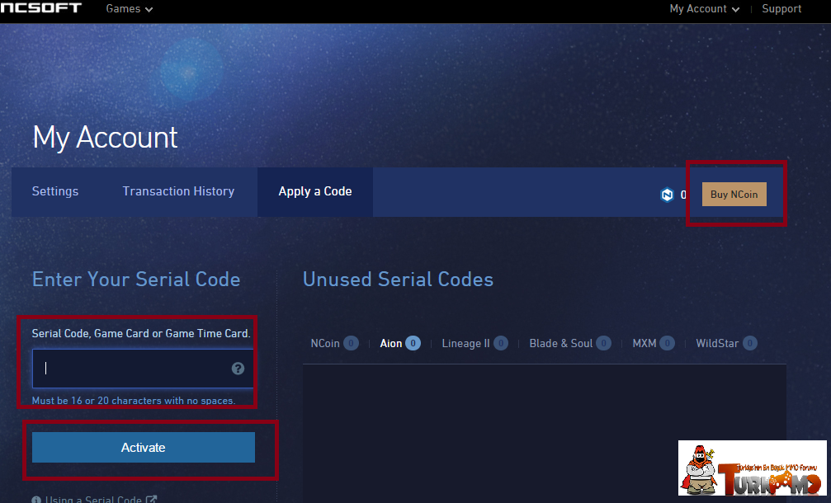Expand the My Account dropdown
Viewport: 831px width, 503px height.
705,9
